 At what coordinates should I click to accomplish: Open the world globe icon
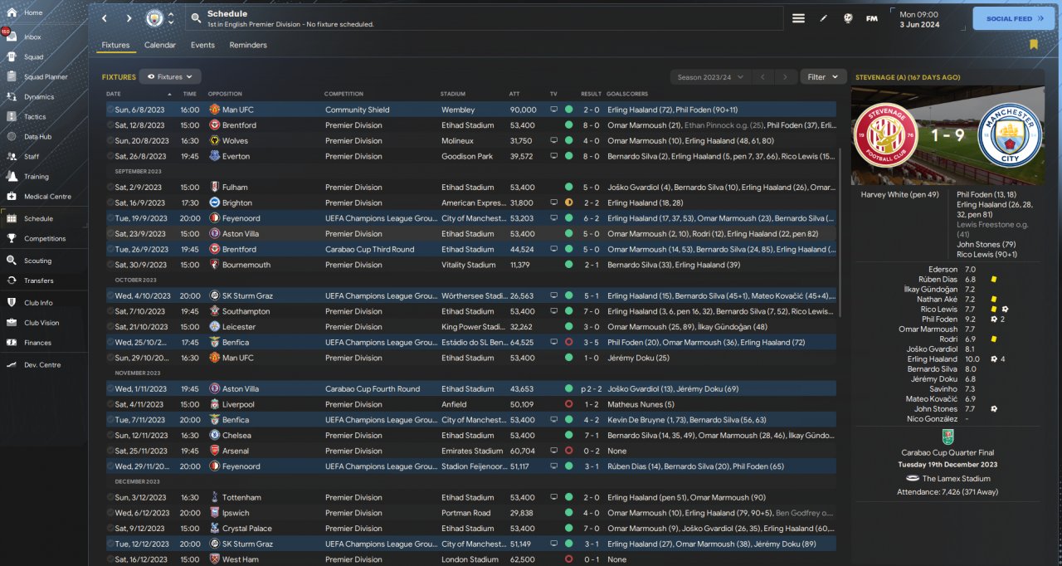[x=848, y=18]
